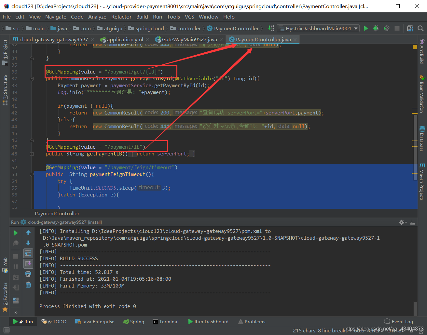Open the Analyze menu
Image resolution: width=427 pixels, height=335 pixels.
coord(97,17)
